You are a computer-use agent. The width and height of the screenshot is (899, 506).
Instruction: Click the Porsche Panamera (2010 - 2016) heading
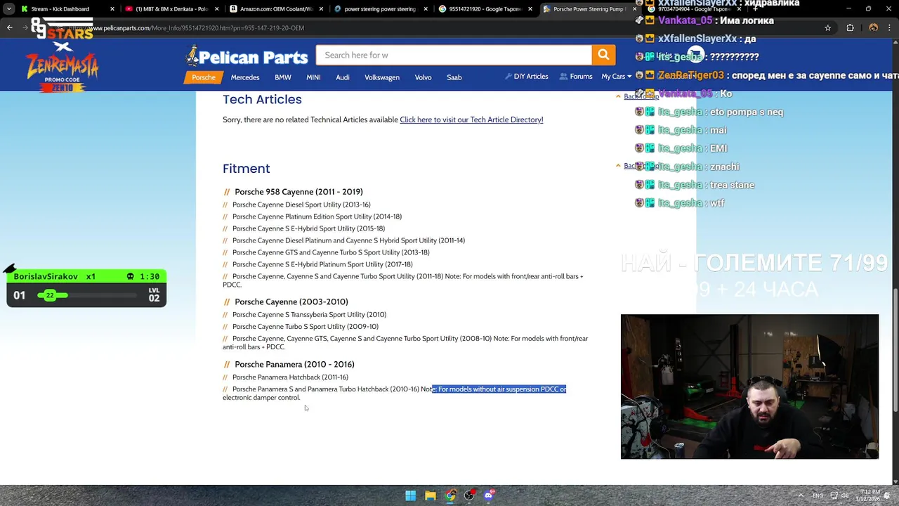[294, 364]
